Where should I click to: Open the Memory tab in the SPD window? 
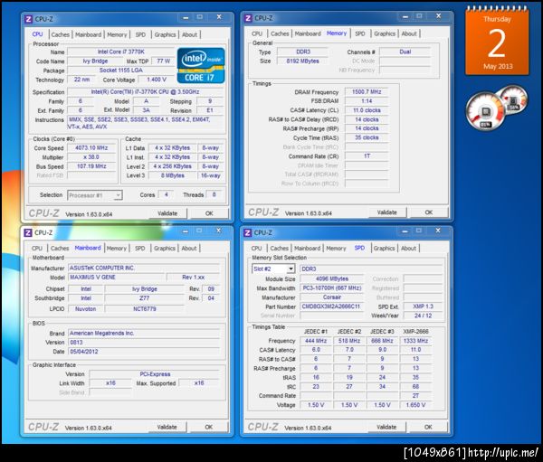(336, 248)
